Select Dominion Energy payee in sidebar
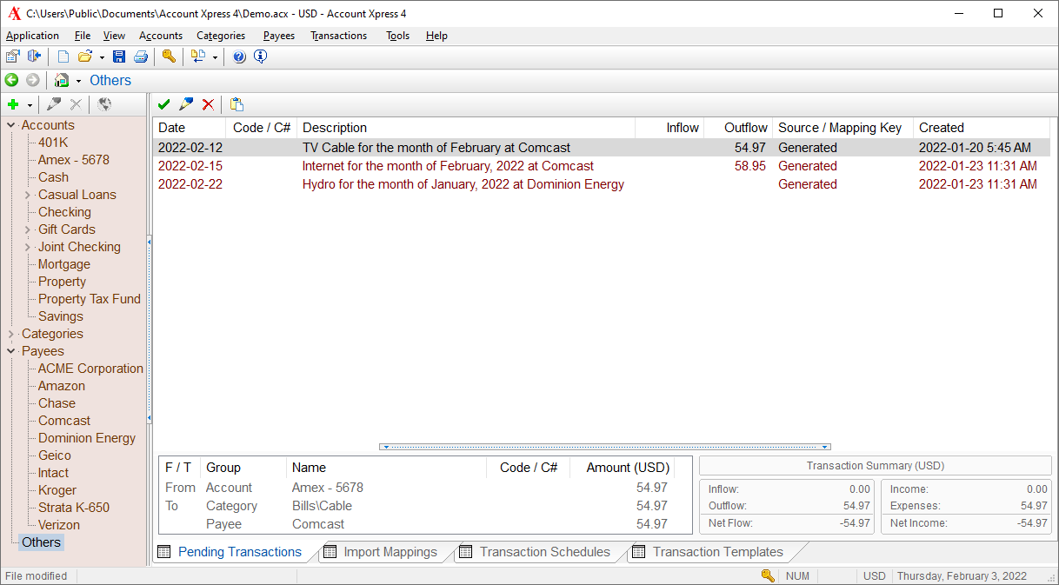 [x=87, y=438]
